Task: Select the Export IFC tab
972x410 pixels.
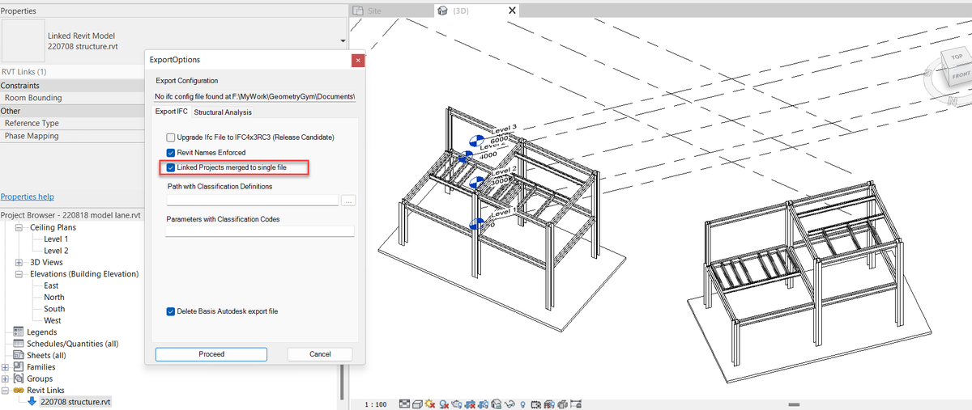Action: tap(172, 112)
